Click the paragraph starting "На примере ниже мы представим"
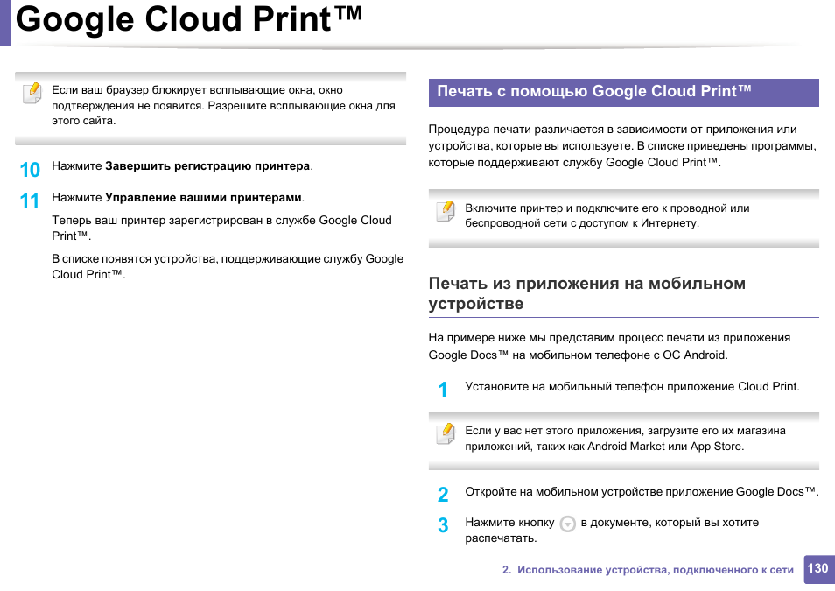 [x=610, y=347]
